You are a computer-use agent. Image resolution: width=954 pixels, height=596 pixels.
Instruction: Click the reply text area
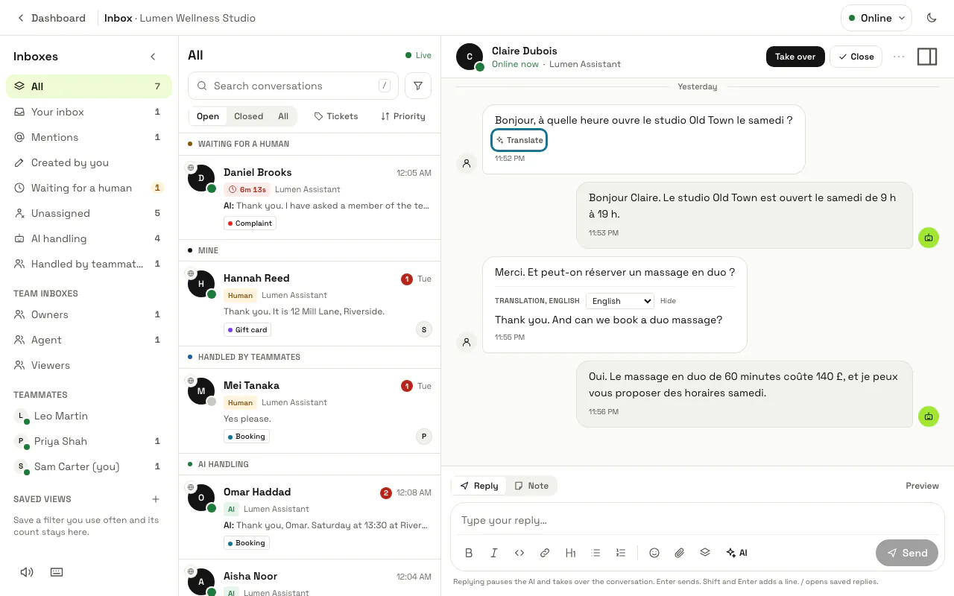point(697,520)
